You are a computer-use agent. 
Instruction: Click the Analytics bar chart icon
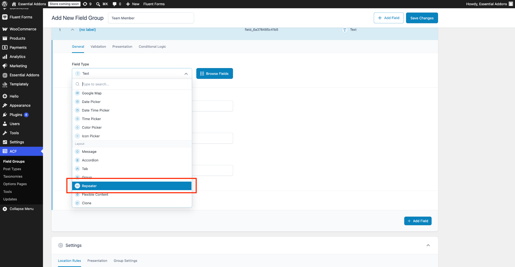(x=5, y=57)
